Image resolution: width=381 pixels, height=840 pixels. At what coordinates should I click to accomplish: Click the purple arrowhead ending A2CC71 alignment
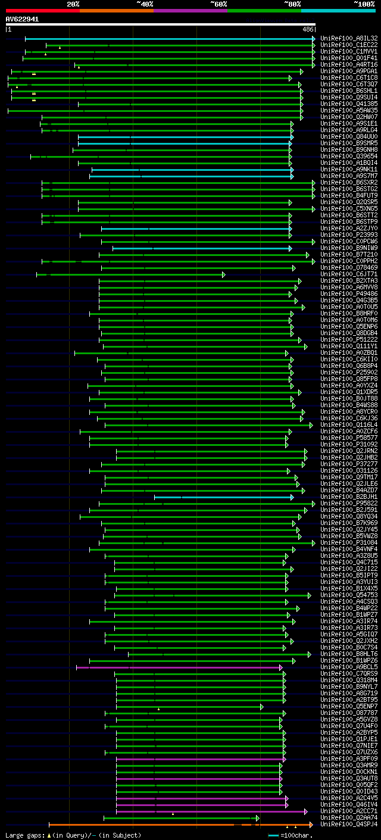[306, 811]
